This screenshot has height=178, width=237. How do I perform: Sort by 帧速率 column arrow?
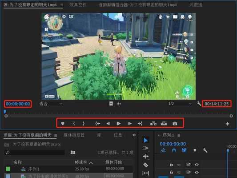point(91,163)
